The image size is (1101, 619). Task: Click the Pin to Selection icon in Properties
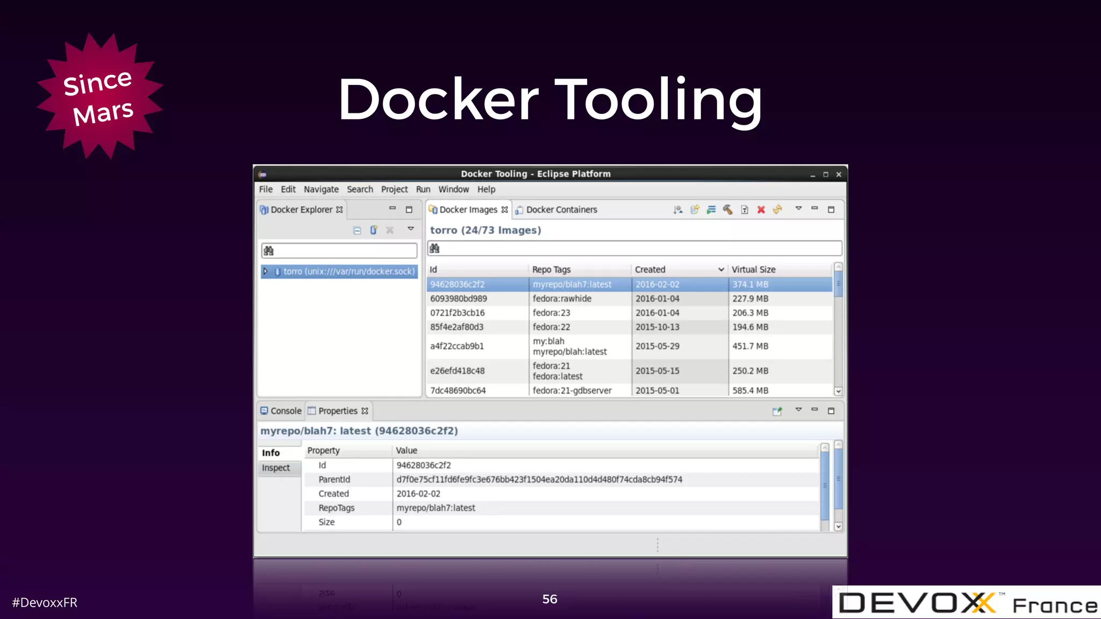[x=777, y=411]
